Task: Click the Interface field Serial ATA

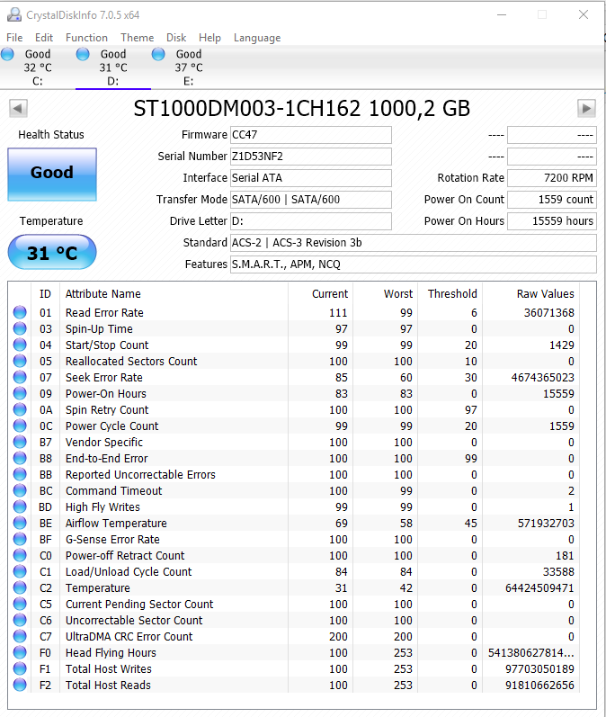Action: [311, 178]
